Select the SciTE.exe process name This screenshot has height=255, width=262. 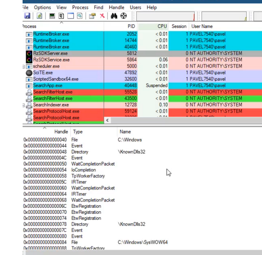[x=43, y=73]
